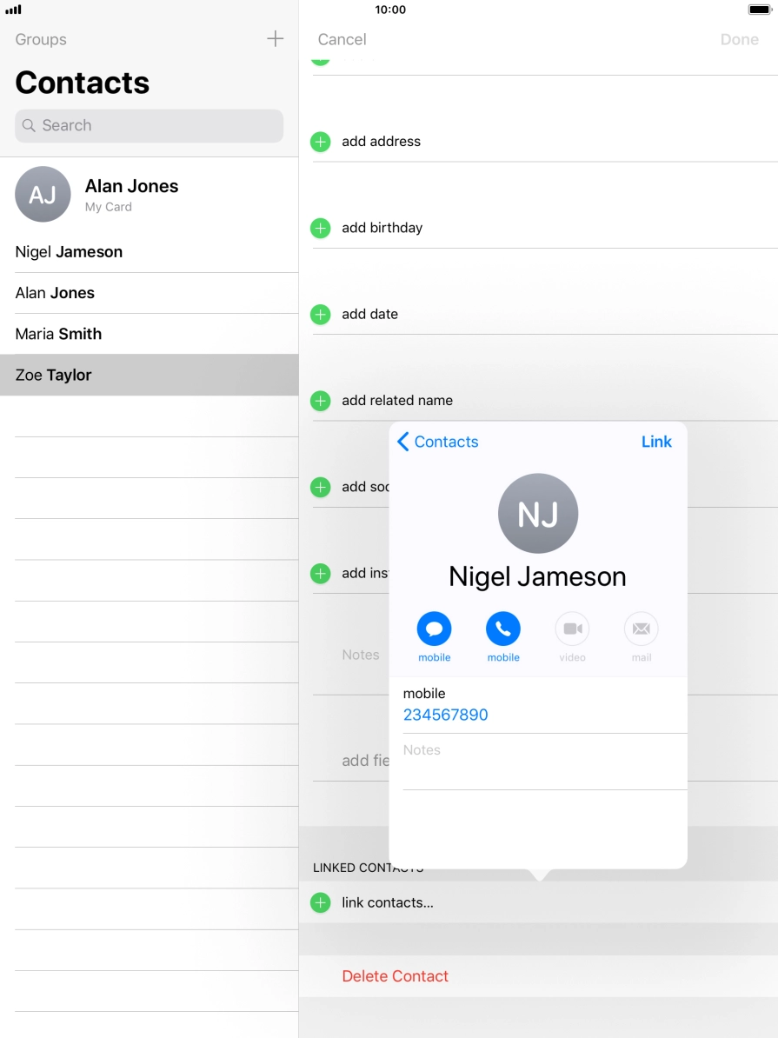Image resolution: width=778 pixels, height=1038 pixels.
Task: Send a message via the mobile message icon
Action: coord(434,629)
